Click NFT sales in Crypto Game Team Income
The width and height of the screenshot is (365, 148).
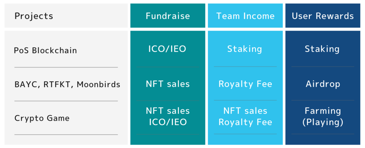[x=245, y=111]
